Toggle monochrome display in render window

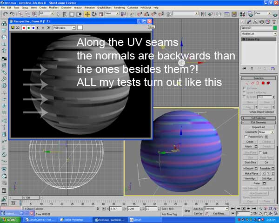43,28
